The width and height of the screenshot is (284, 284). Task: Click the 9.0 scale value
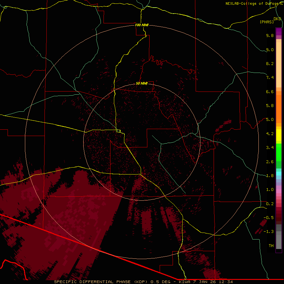tap(270, 50)
